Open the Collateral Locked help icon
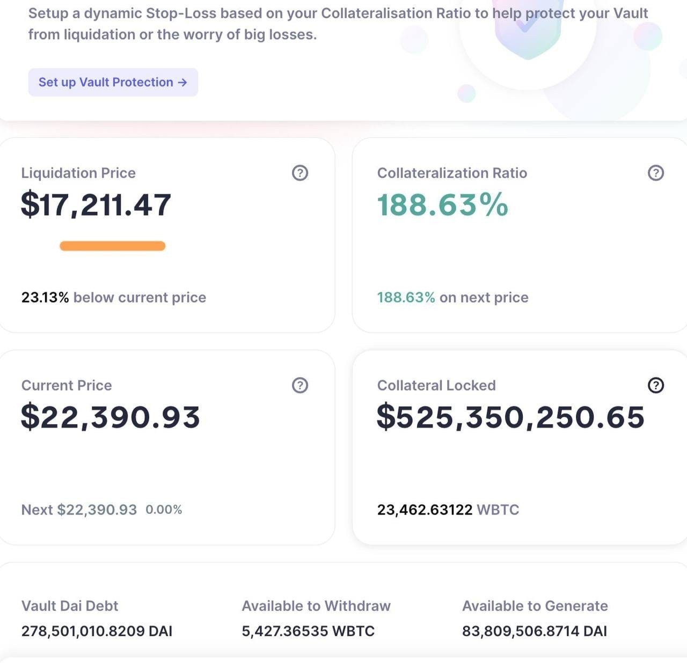687x663 pixels. tap(656, 385)
